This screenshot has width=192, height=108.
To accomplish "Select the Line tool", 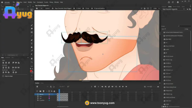I will 32,36.
